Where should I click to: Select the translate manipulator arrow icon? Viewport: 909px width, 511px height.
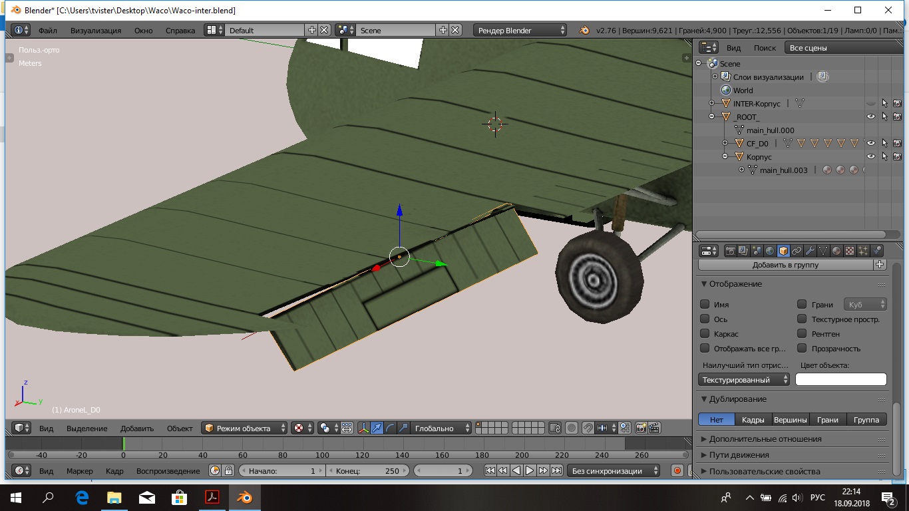(377, 428)
